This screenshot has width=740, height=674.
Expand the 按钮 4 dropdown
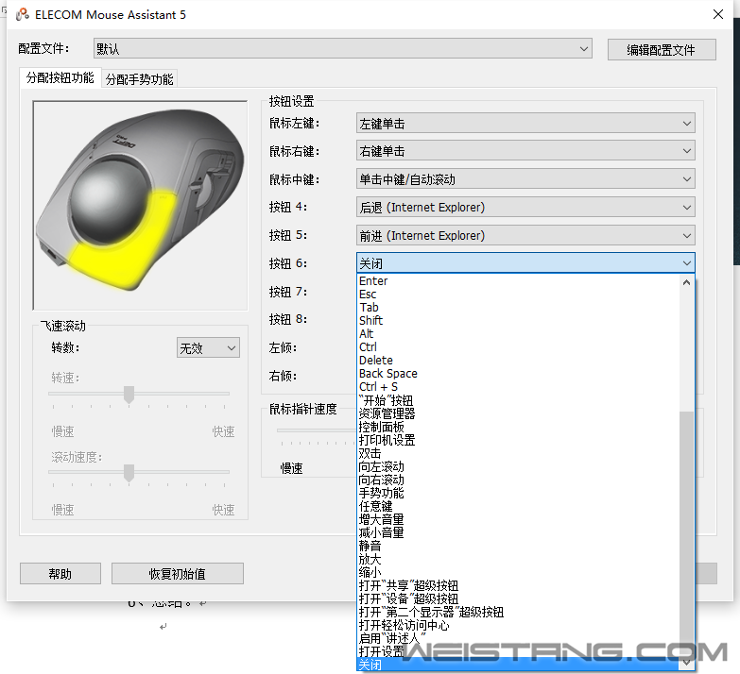tap(525, 208)
